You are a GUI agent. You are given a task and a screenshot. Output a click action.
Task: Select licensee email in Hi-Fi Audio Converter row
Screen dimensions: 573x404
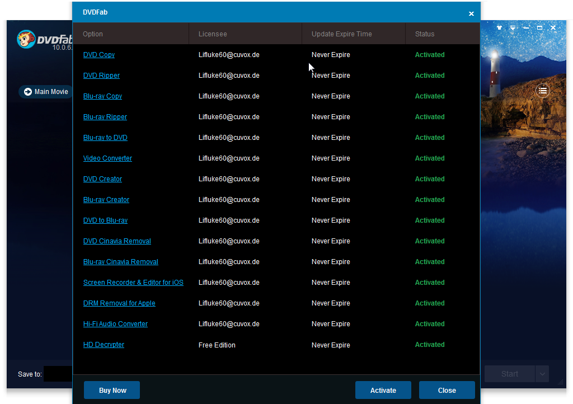coord(229,324)
